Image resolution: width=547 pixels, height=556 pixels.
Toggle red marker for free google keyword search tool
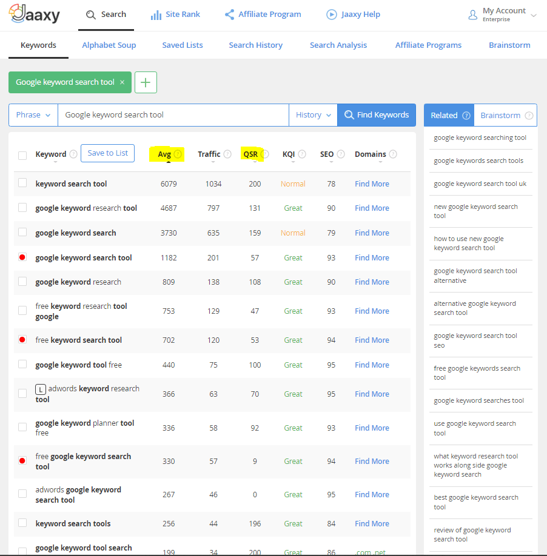pos(22,461)
